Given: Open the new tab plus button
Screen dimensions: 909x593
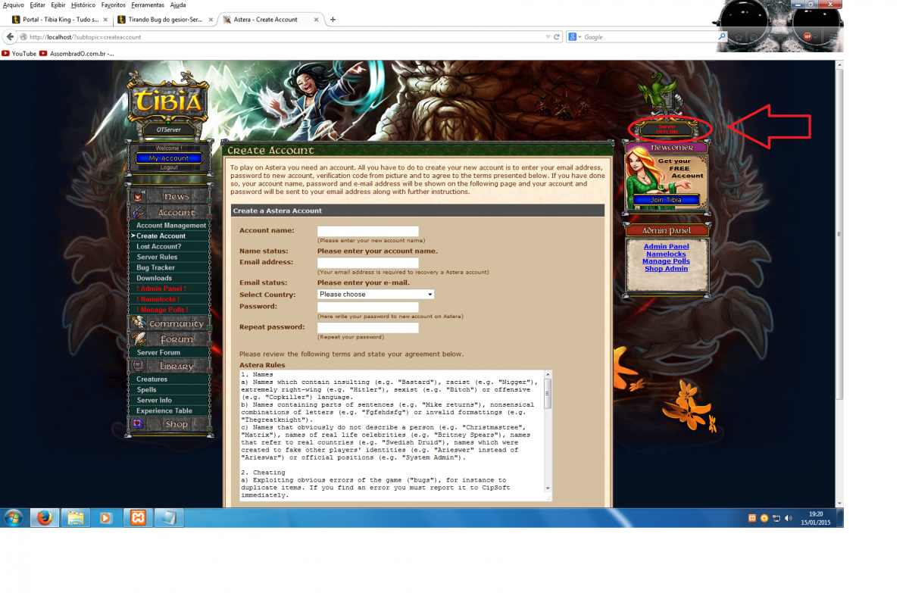Looking at the screenshot, I should tap(333, 20).
